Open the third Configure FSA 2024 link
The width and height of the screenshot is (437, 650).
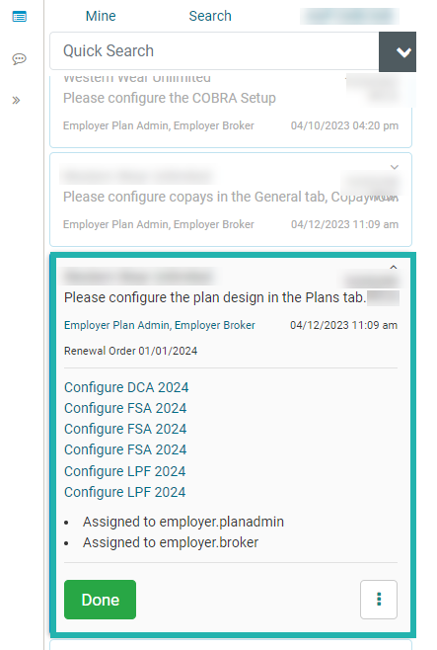[x=125, y=449]
